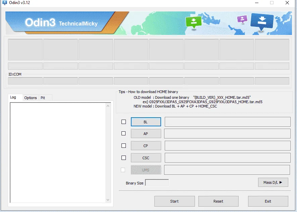Click the log scrollbar up arrow

tap(108, 106)
